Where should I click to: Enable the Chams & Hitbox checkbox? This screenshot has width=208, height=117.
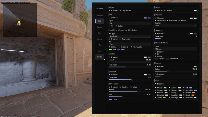[155, 52]
